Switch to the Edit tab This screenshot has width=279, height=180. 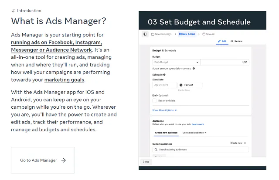click(x=222, y=41)
